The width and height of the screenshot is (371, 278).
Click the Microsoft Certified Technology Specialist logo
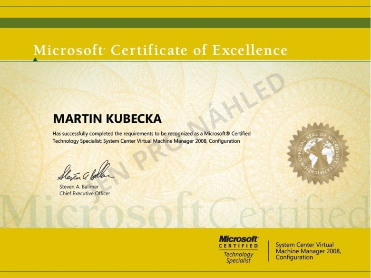[x=238, y=249]
